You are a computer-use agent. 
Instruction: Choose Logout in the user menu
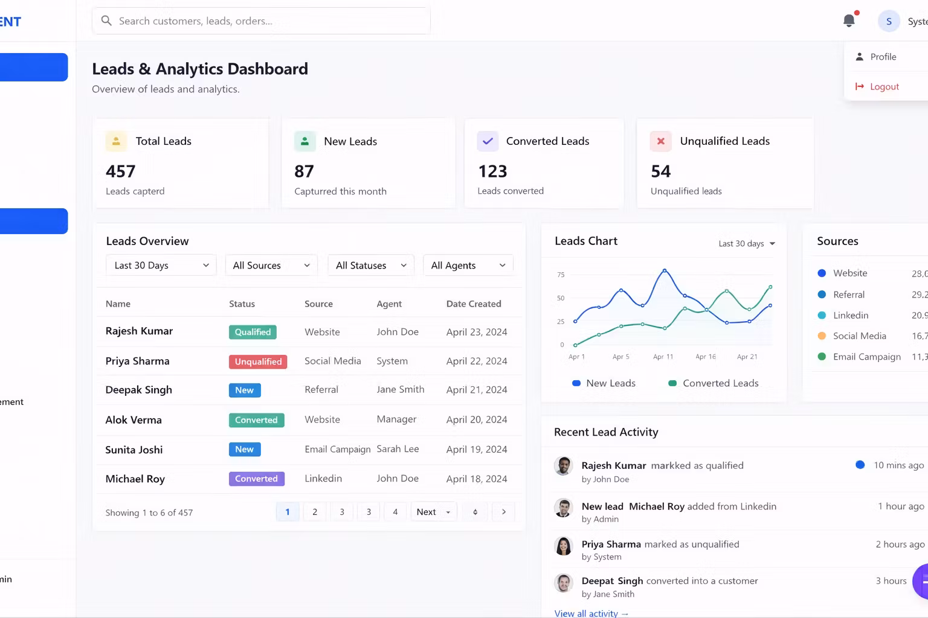pyautogui.click(x=884, y=87)
